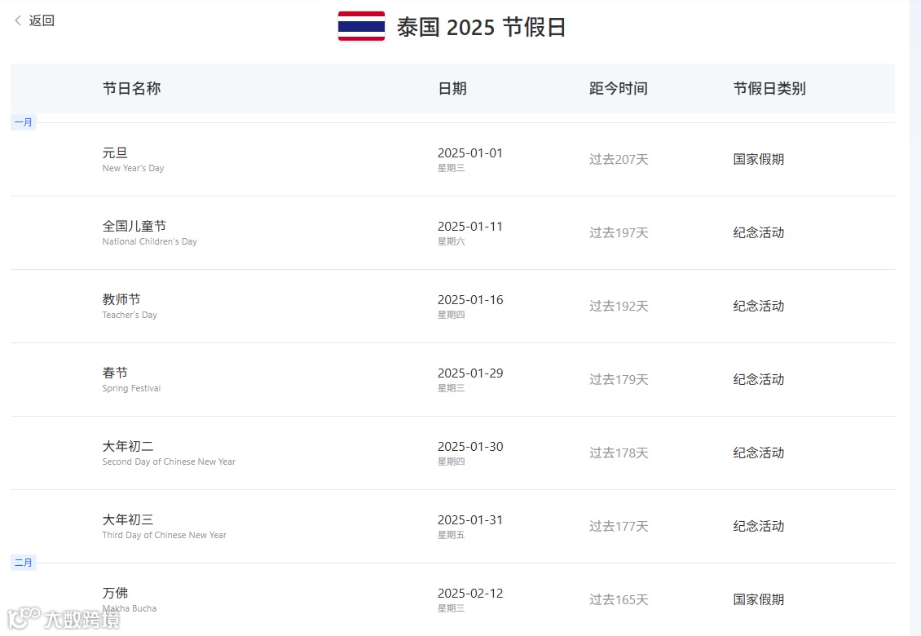
Task: Click the back chevron arrow icon
Action: coord(18,20)
